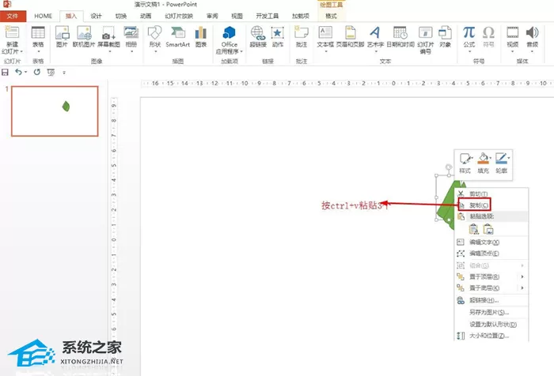554x376 pixels.
Task: Expand the Fill color dropdown in mini toolbar
Action: [x=491, y=158]
